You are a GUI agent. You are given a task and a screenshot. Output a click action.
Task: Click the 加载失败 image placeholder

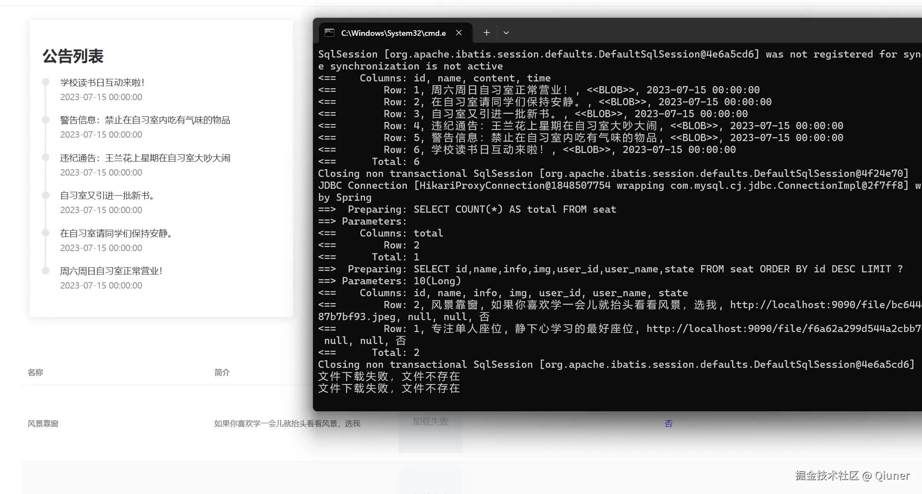430,422
